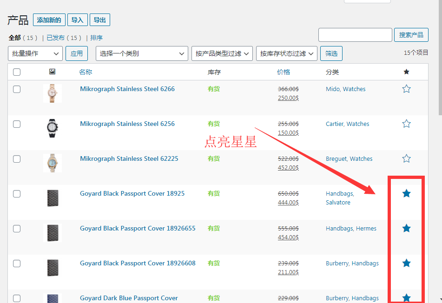Click the sale price 250.00$

click(288, 98)
